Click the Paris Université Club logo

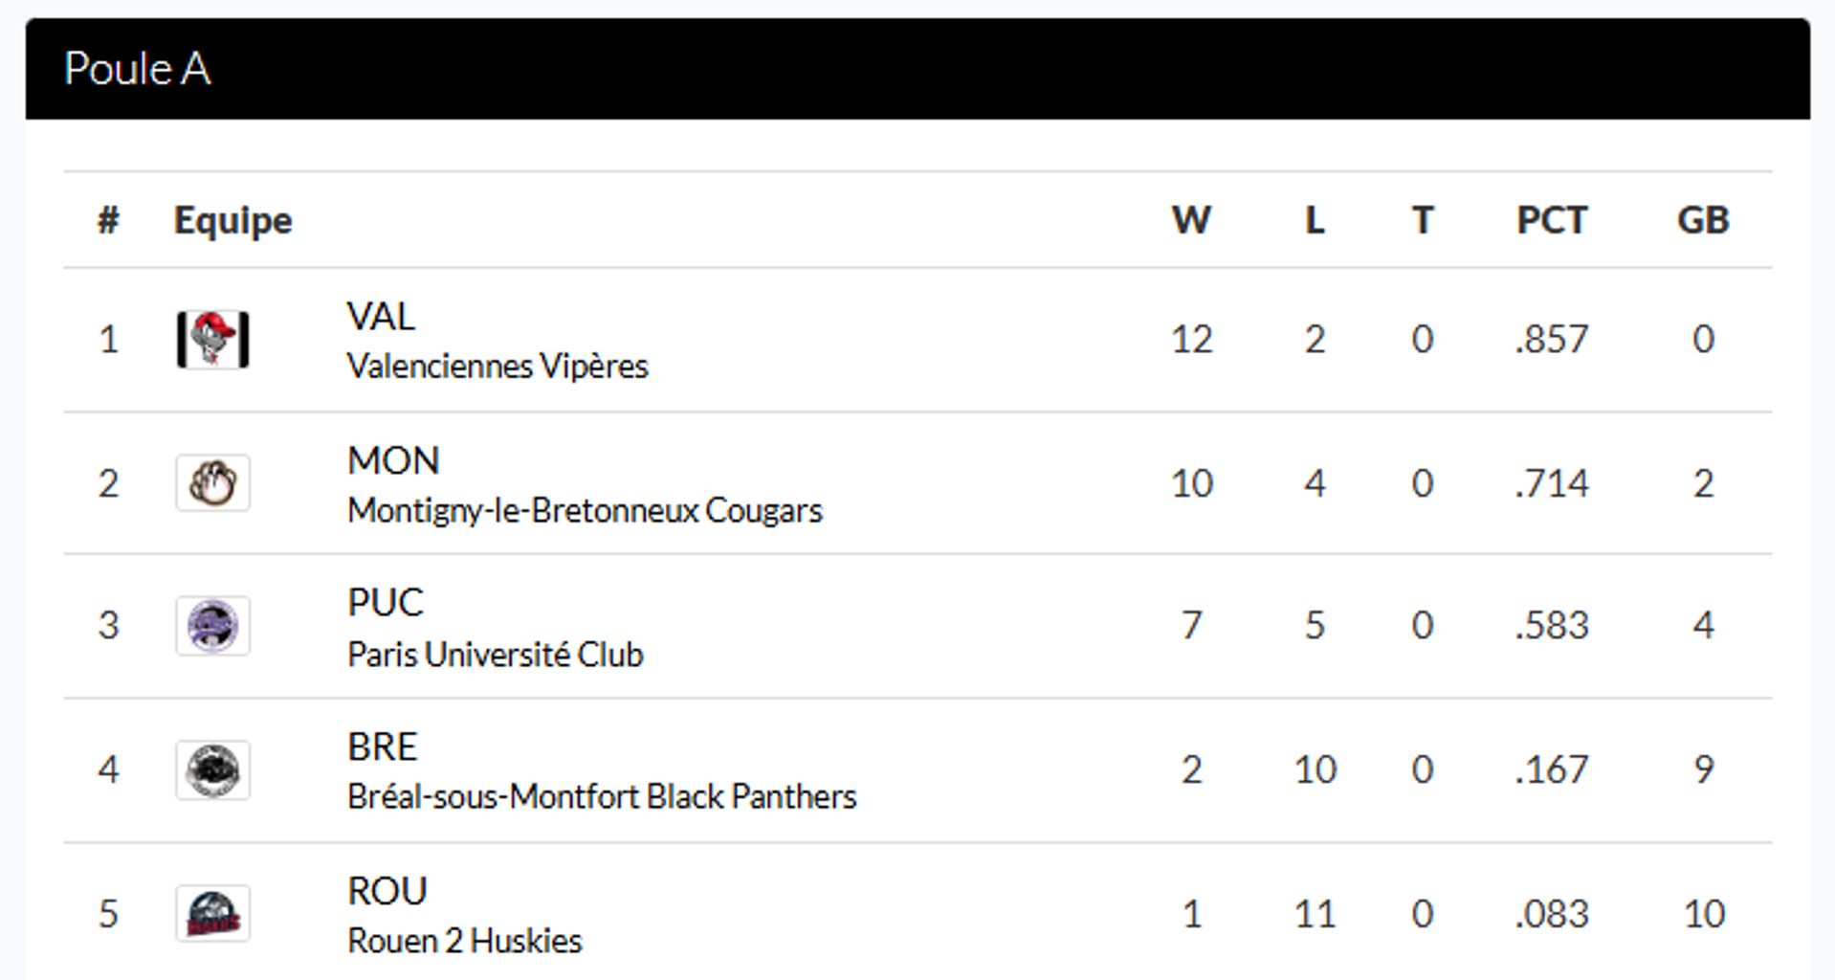pyautogui.click(x=212, y=626)
